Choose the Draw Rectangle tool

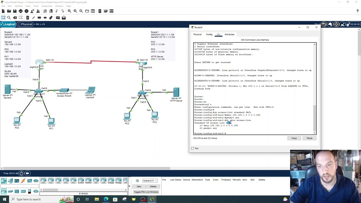pos(39,17)
